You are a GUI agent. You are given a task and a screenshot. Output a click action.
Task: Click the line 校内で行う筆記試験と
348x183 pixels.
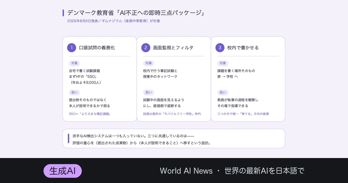[x=160, y=71]
